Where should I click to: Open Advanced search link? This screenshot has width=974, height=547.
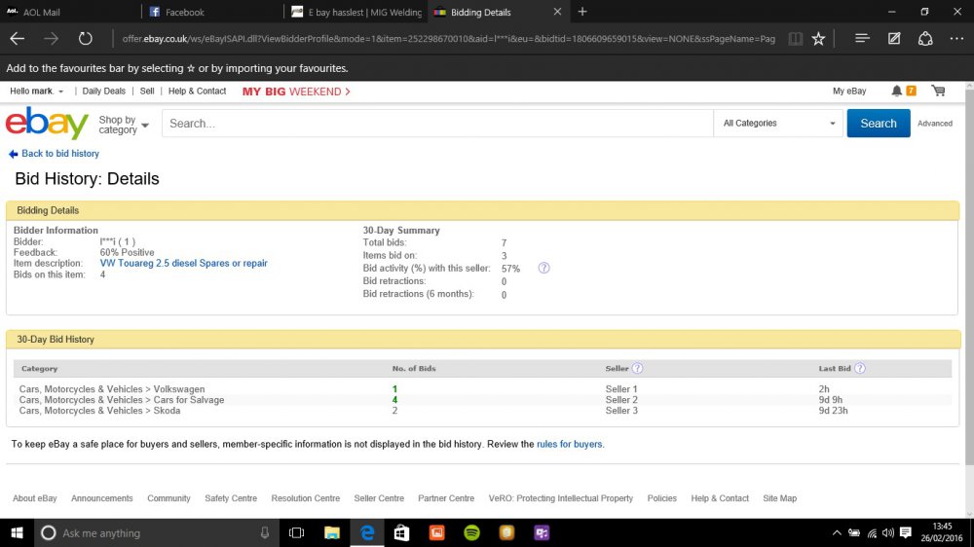tap(934, 124)
